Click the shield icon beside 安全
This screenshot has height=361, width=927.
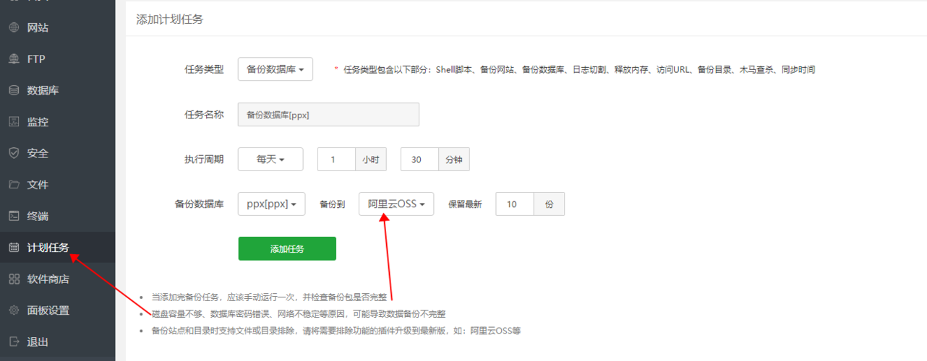[14, 153]
